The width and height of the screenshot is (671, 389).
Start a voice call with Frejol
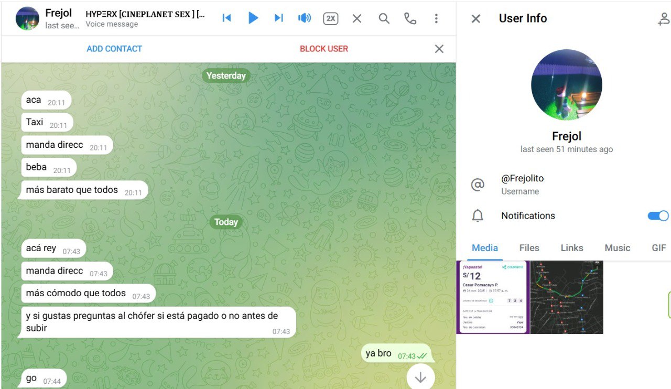click(x=410, y=19)
